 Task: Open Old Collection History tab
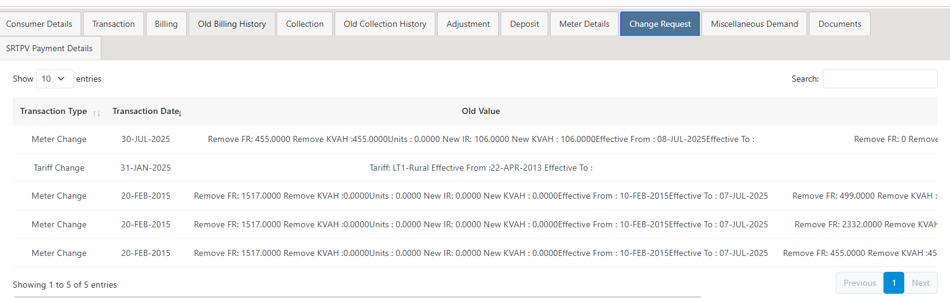[385, 24]
